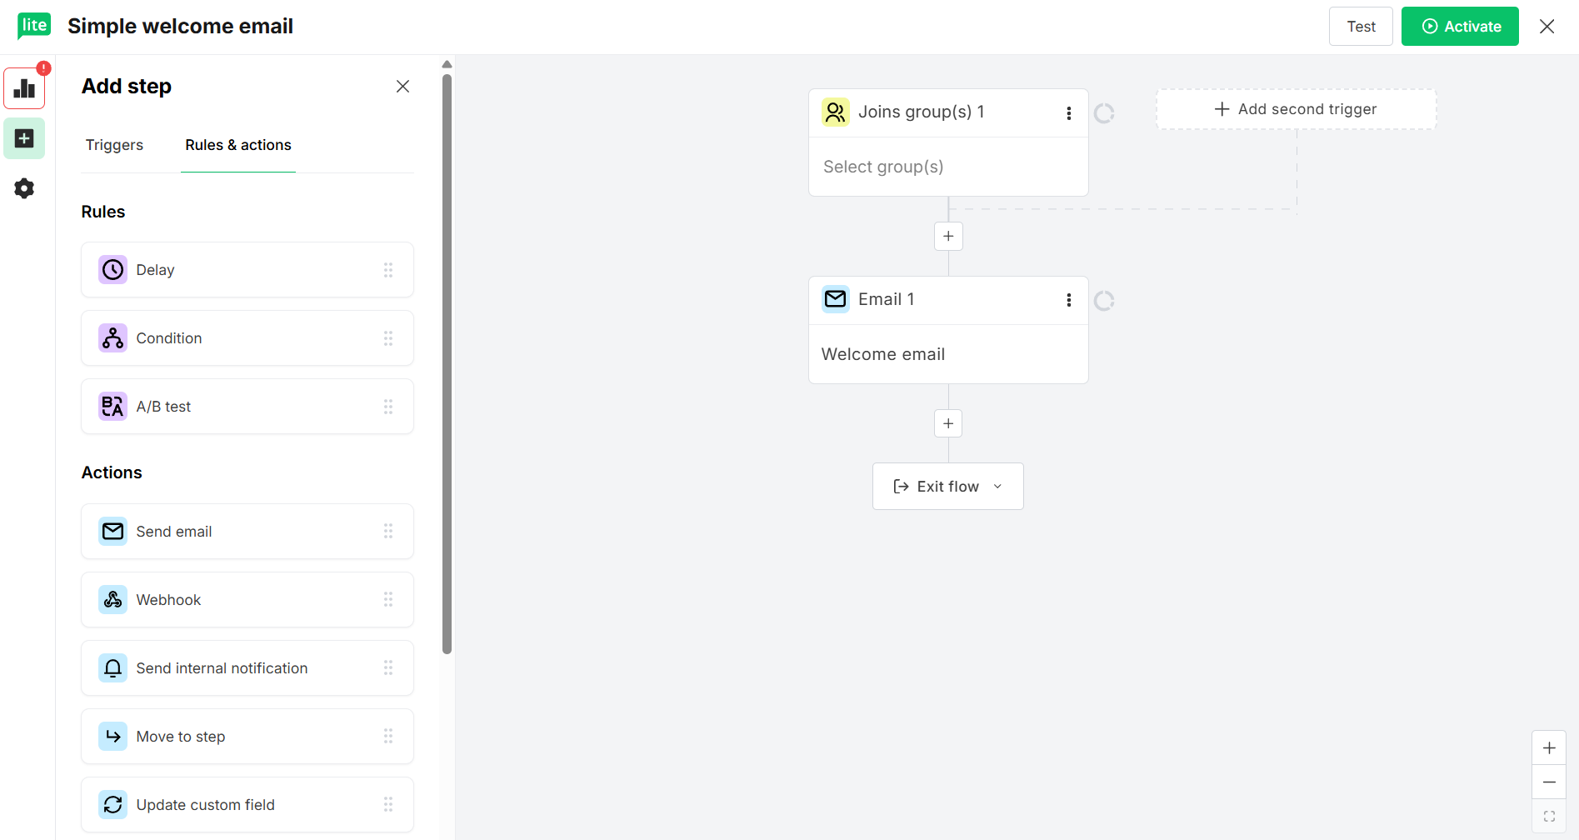Activate the workflow
The height and width of the screenshot is (840, 1579).
[1459, 26]
